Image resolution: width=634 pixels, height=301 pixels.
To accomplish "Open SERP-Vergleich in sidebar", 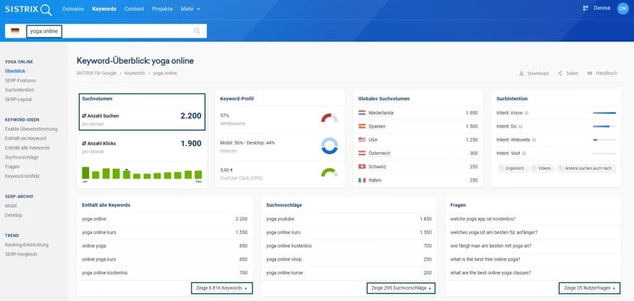I will [x=21, y=254].
